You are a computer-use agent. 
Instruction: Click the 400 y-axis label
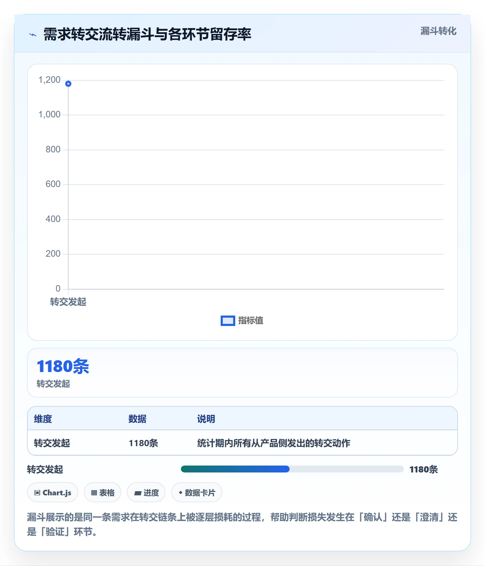click(x=53, y=219)
